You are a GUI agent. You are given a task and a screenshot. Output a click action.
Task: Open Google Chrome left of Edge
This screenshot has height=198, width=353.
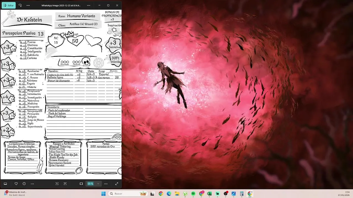pyautogui.click(x=161, y=194)
